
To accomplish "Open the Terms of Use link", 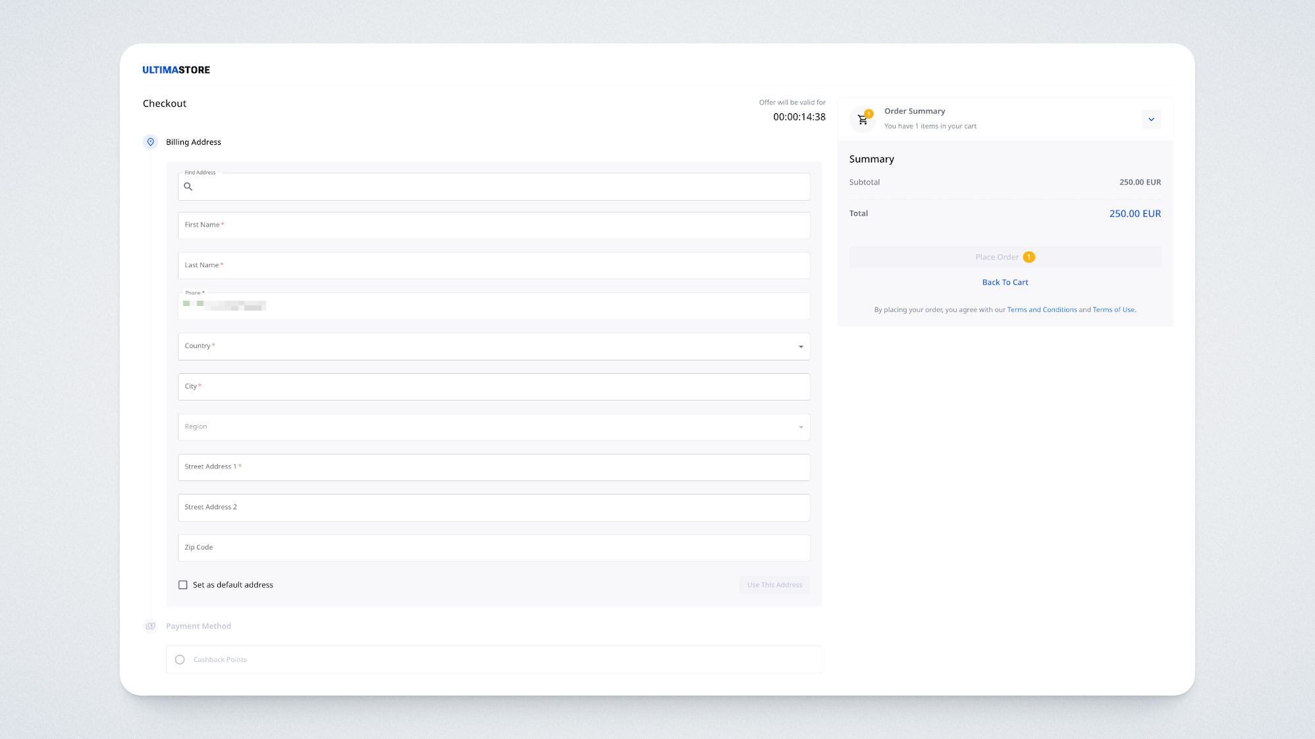I will (1114, 310).
